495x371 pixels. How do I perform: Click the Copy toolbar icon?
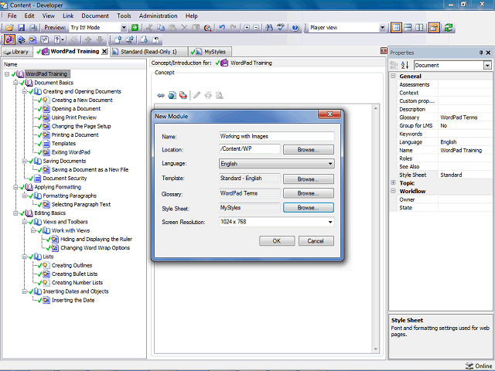(161, 28)
